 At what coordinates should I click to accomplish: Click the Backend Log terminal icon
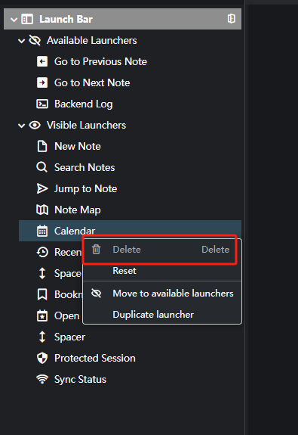coord(42,104)
